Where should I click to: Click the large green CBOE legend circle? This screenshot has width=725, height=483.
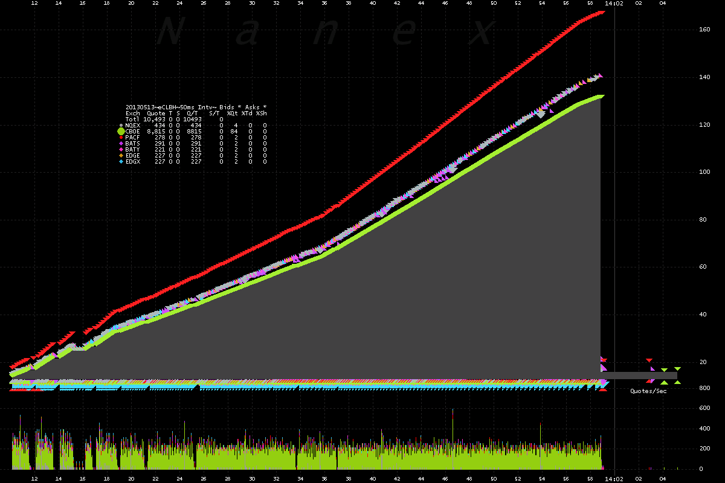tap(121, 131)
